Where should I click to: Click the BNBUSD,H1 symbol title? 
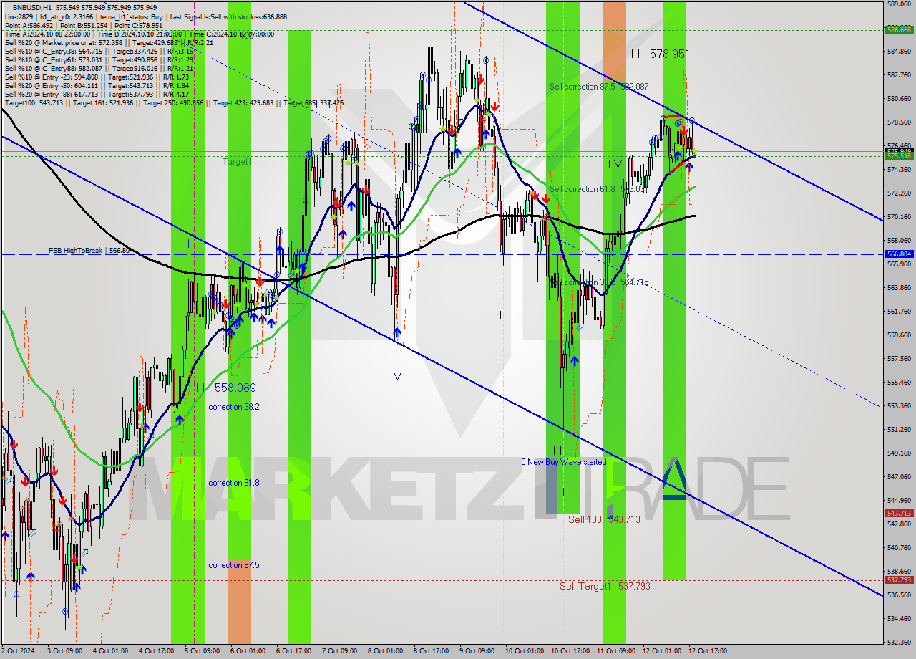[x=31, y=7]
